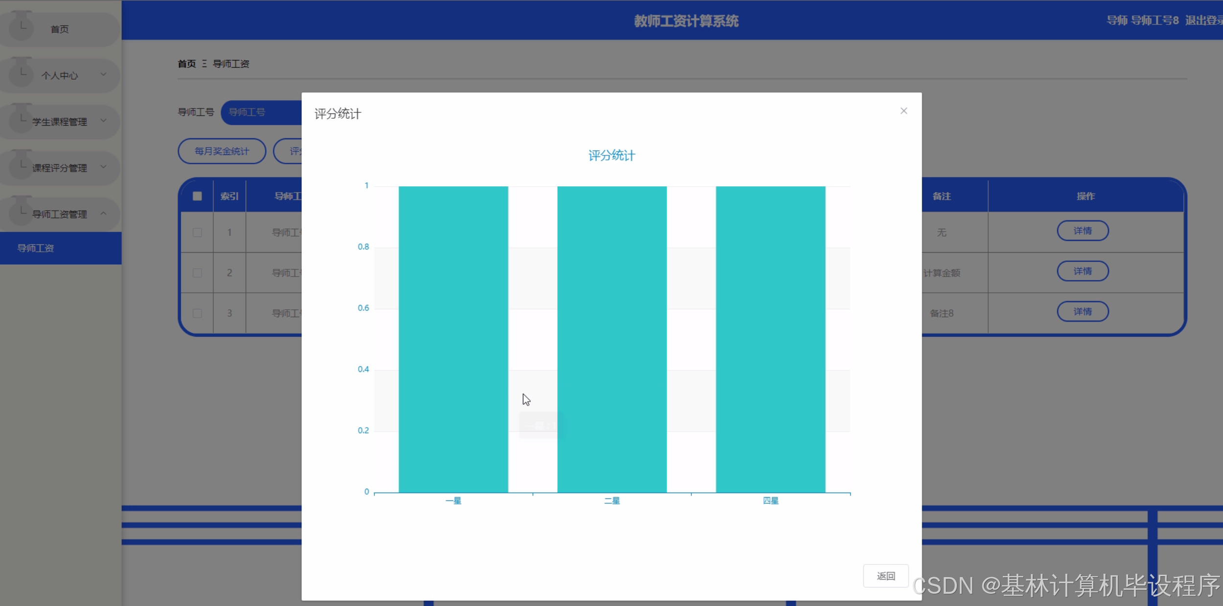This screenshot has height=606, width=1223.
Task: Collapse the 导师工资管理 chevron
Action: [x=103, y=213]
